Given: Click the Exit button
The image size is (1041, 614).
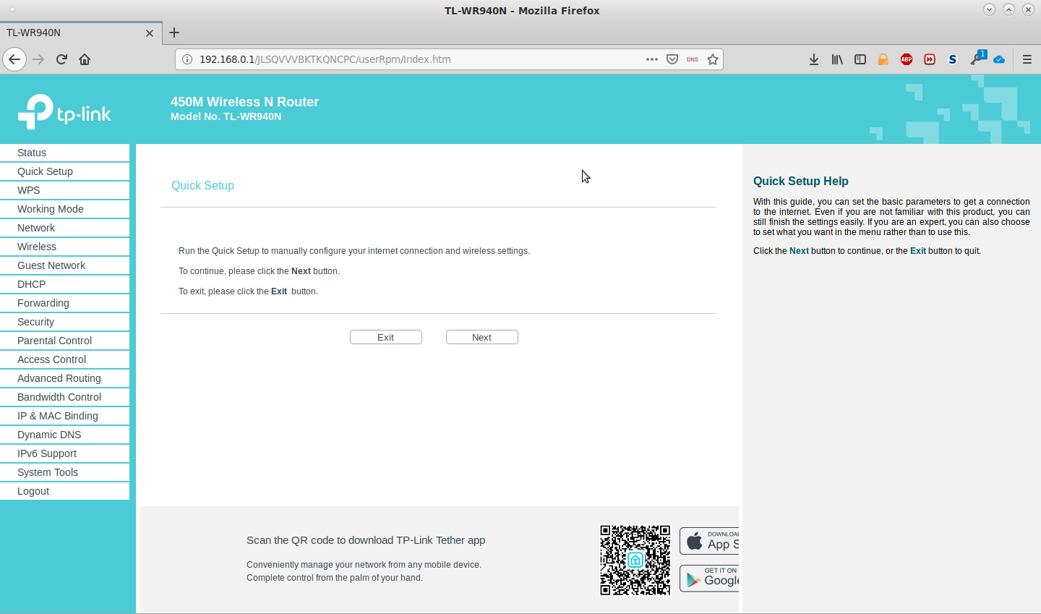Looking at the screenshot, I should pos(385,337).
